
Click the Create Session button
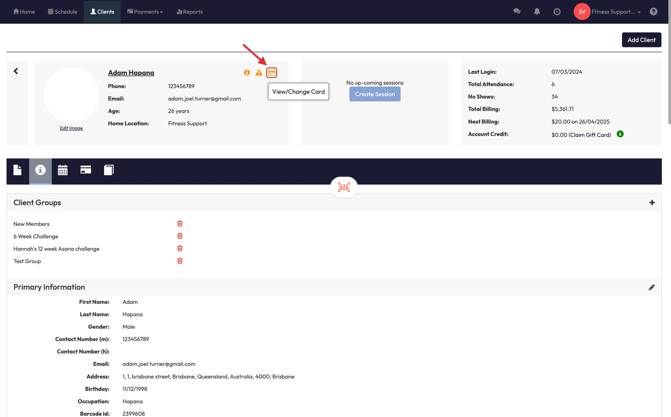[375, 94]
